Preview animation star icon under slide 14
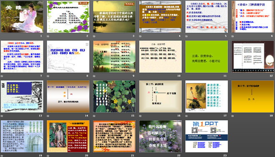The image size is (275, 157). 48,116
